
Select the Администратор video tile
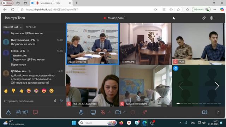click(x=93, y=44)
